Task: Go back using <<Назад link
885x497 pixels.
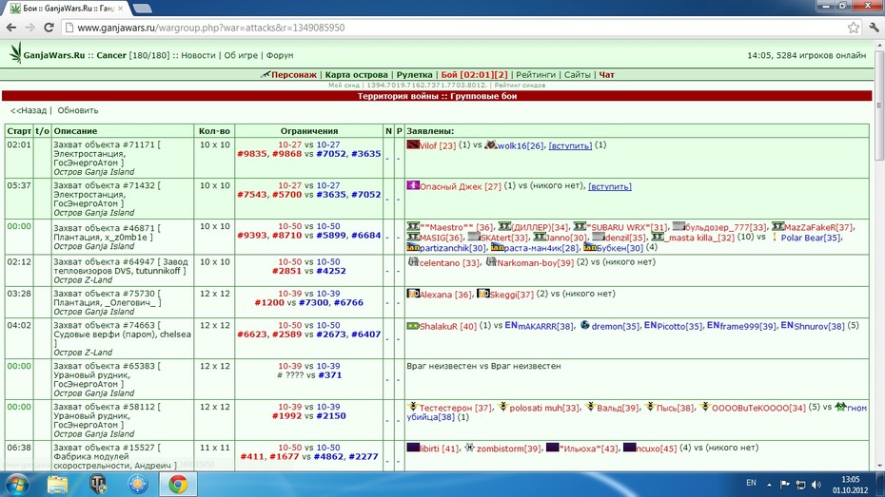Action: pyautogui.click(x=29, y=110)
